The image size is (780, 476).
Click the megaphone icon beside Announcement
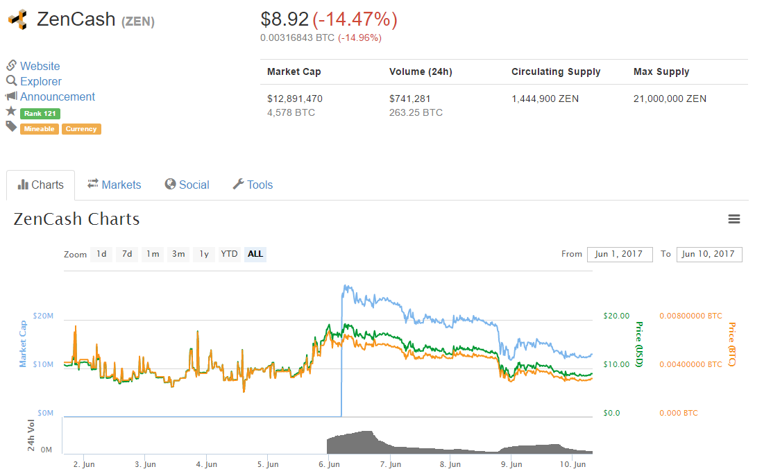point(11,96)
